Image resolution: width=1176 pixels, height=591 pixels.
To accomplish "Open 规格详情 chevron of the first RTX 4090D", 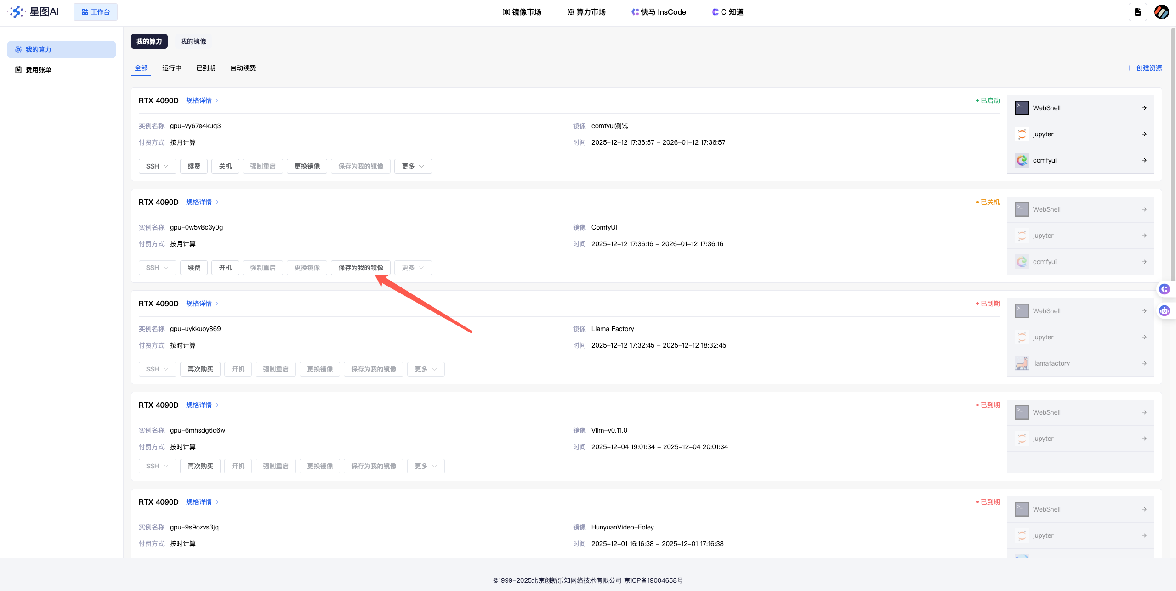I will tap(217, 101).
